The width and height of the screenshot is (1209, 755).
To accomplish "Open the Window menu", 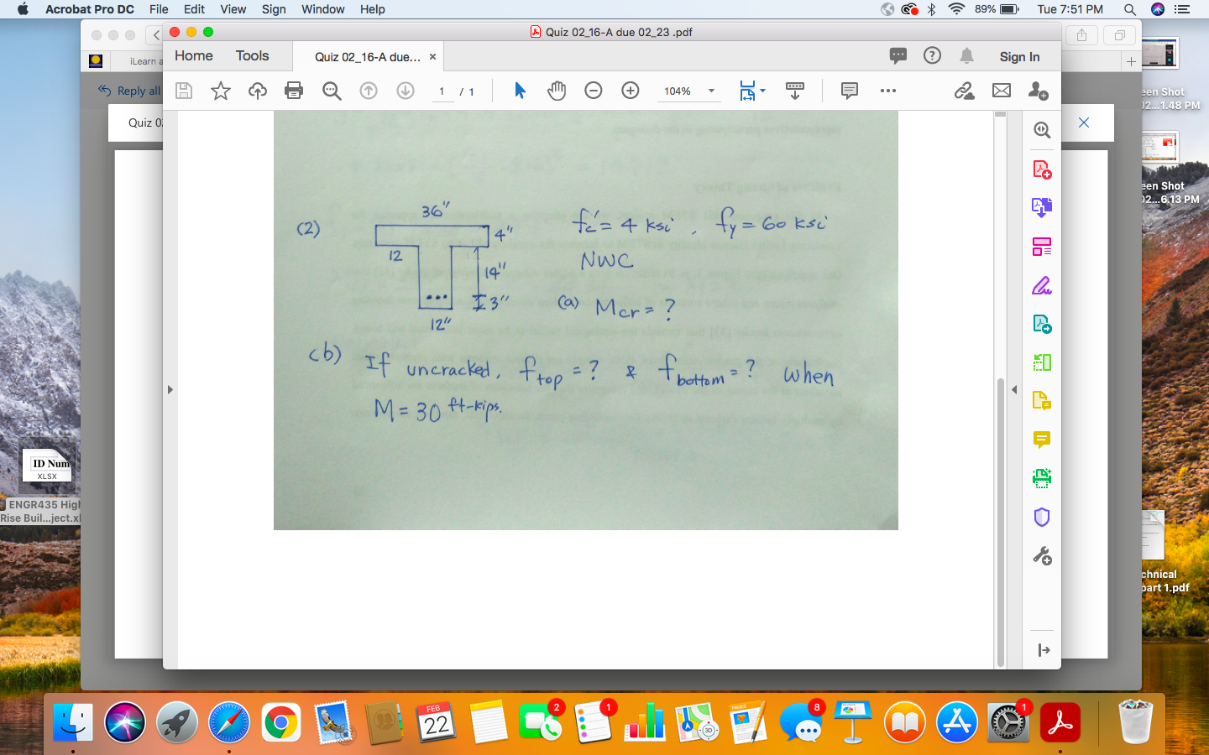I will pyautogui.click(x=323, y=9).
